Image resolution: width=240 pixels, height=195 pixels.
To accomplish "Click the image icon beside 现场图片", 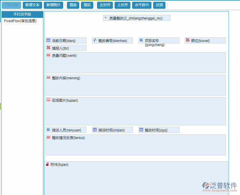I will (x=49, y=100).
